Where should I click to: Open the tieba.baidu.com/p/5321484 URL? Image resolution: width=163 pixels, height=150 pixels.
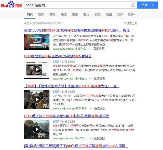[71, 109]
